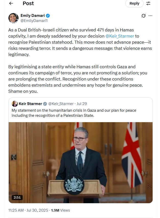Click Keir Starmer's small avatar in quoted post
Viewport: 160px width, 218px height.
pyautogui.click(x=15, y=104)
